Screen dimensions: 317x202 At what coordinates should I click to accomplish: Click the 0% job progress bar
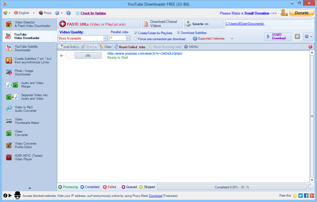coord(88,55)
